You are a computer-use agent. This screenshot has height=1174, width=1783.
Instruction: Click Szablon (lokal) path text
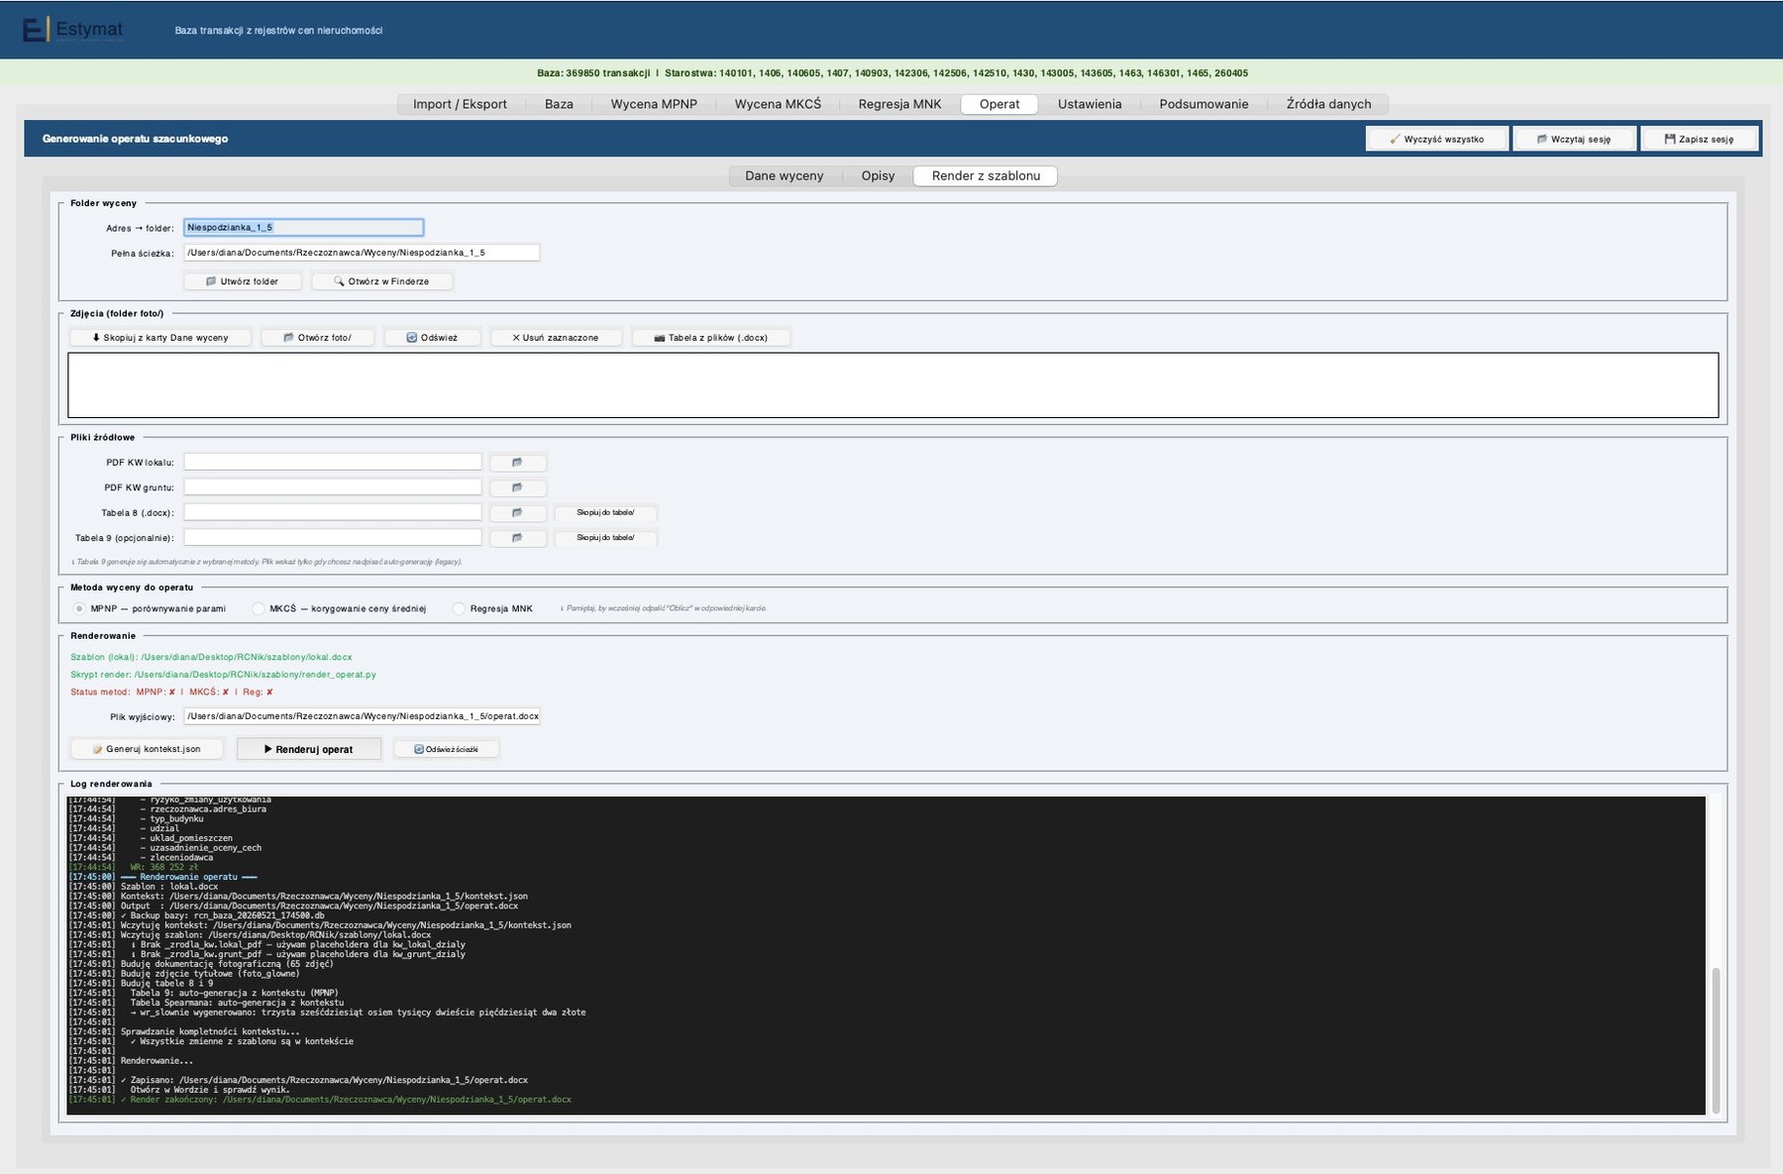point(211,657)
